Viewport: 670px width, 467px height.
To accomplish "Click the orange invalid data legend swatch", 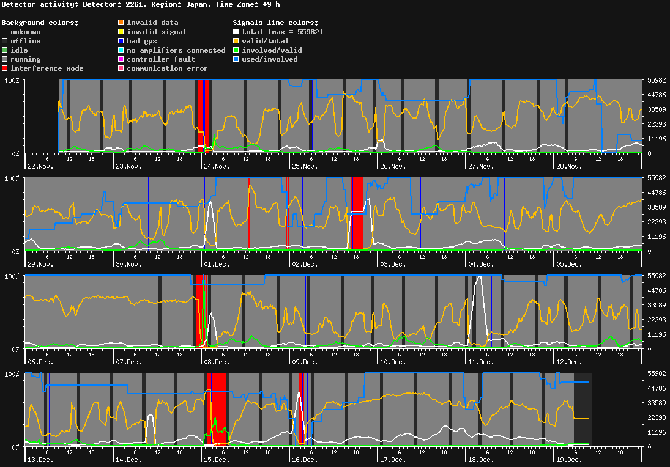I will (x=121, y=23).
